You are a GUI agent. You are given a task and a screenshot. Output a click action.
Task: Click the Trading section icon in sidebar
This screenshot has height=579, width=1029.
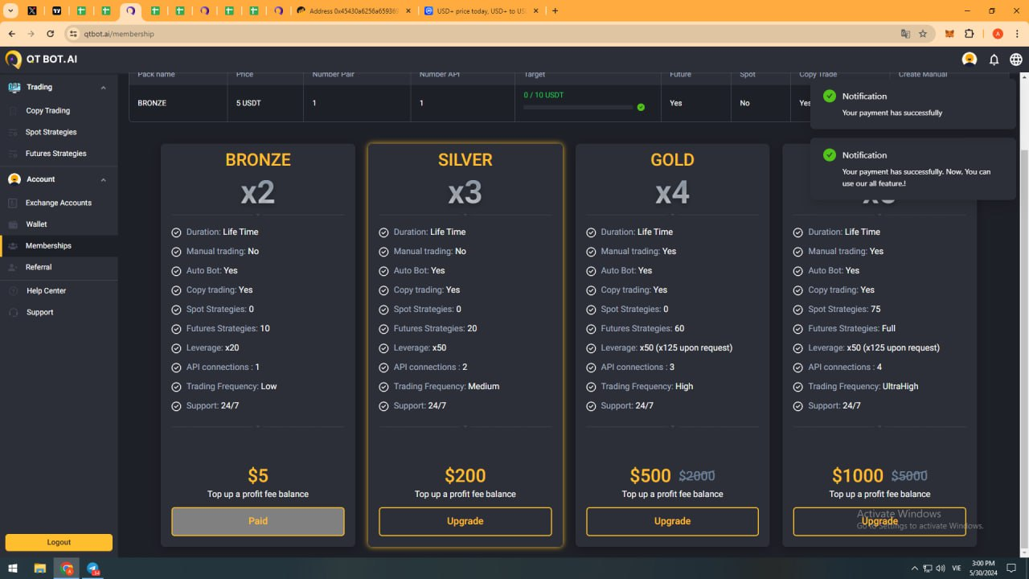coord(14,87)
